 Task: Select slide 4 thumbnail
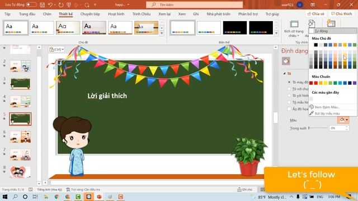[20, 101]
